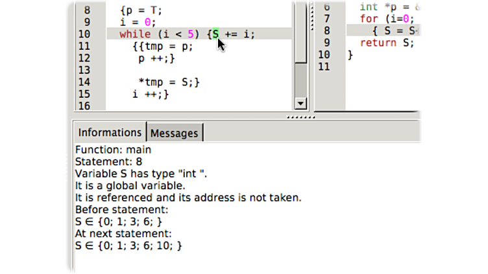Click the highlighted S variable on line 10
Screen dimensions: 488x274
[x=215, y=34]
